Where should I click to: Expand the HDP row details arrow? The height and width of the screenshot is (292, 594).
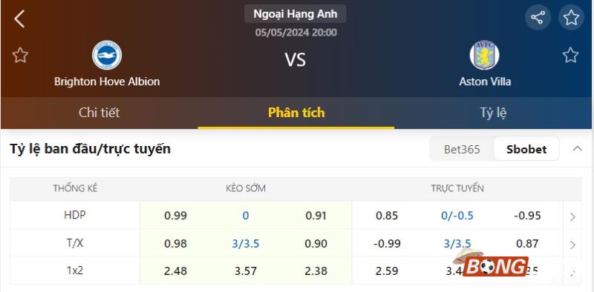572,216
